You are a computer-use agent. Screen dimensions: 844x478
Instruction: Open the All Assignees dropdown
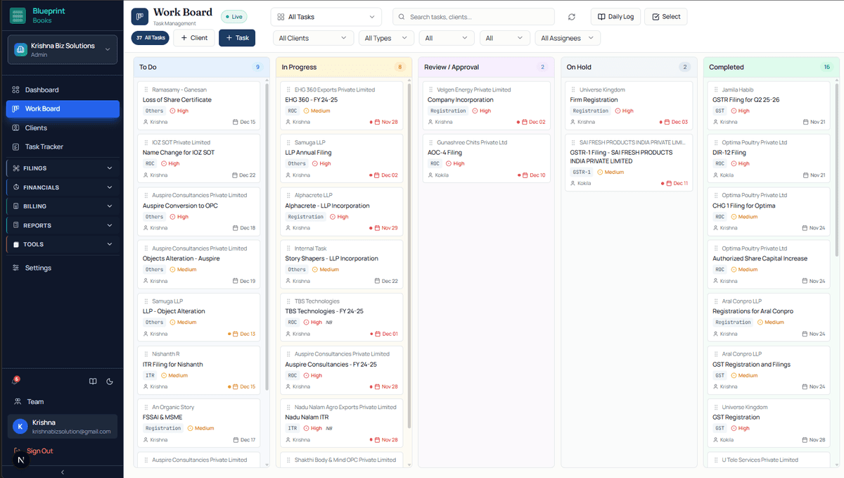568,38
